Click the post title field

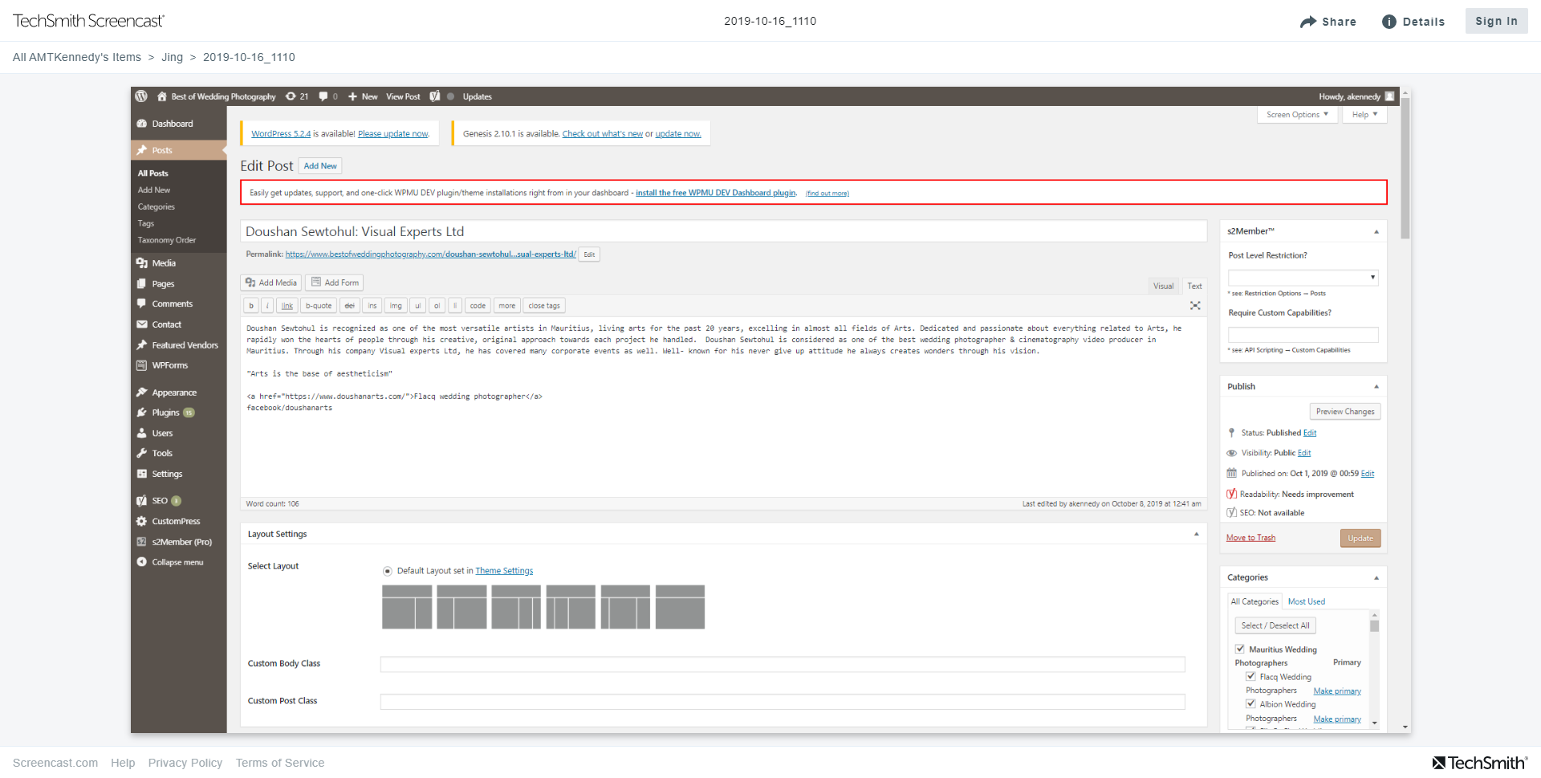723,231
